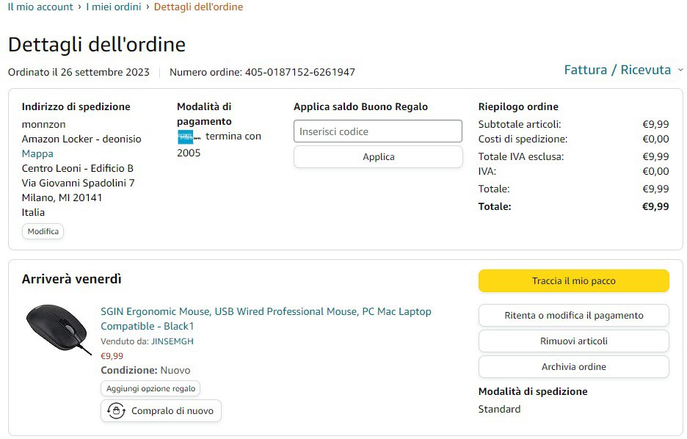
Task: Click Modifica shipping address button
Action: click(x=43, y=231)
